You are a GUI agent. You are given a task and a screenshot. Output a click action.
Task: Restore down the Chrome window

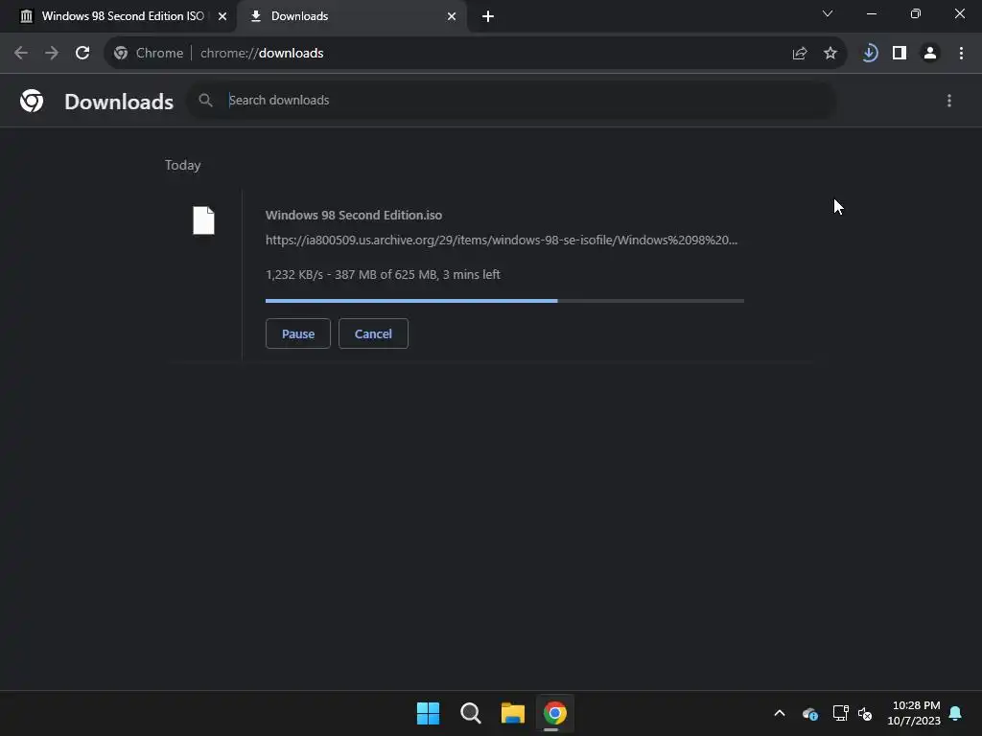click(916, 13)
